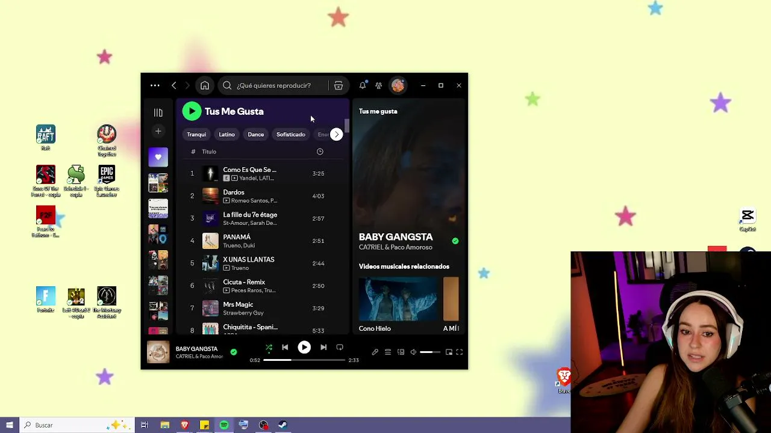Filter by the Latino chip
The image size is (771, 433).
pos(226,135)
